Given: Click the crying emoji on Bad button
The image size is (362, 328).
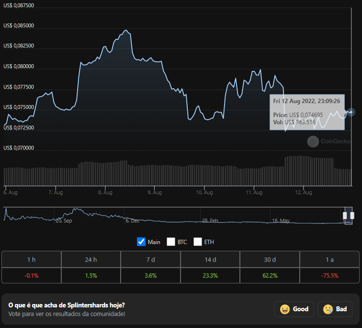Looking at the screenshot, I should tap(328, 309).
